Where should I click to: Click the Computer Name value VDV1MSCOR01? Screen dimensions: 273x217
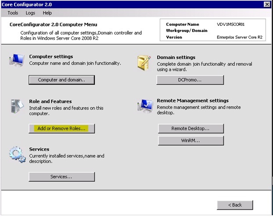coord(230,25)
